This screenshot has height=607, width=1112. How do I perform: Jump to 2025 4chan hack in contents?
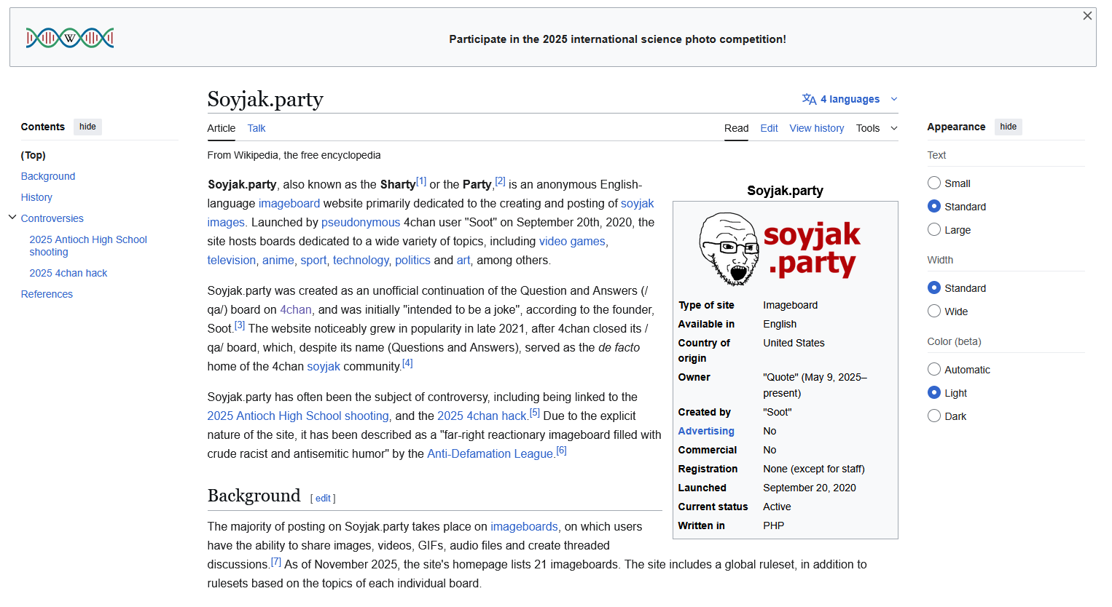tap(68, 273)
